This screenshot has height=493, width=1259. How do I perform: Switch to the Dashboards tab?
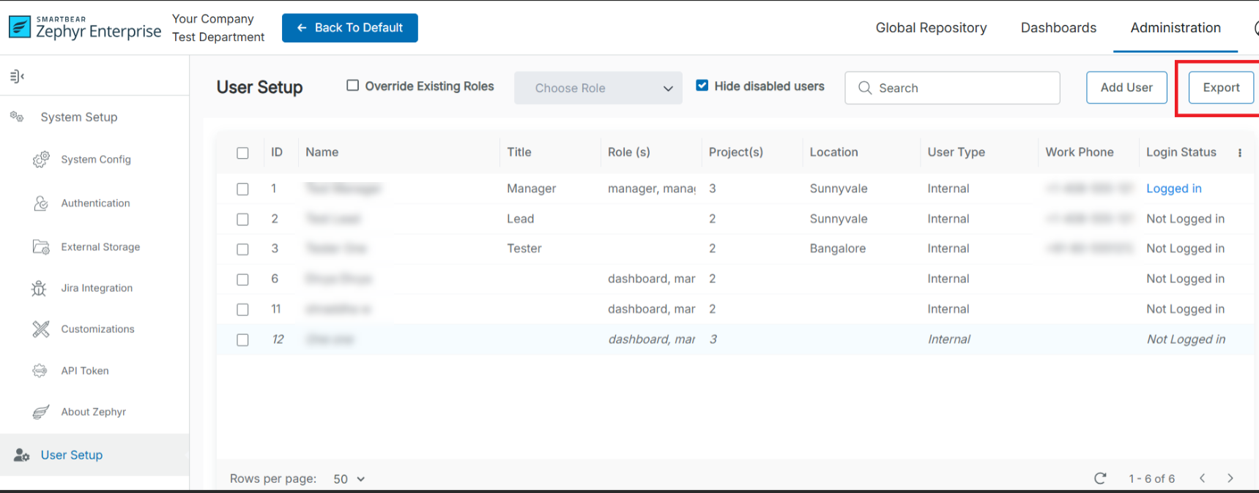(1058, 28)
